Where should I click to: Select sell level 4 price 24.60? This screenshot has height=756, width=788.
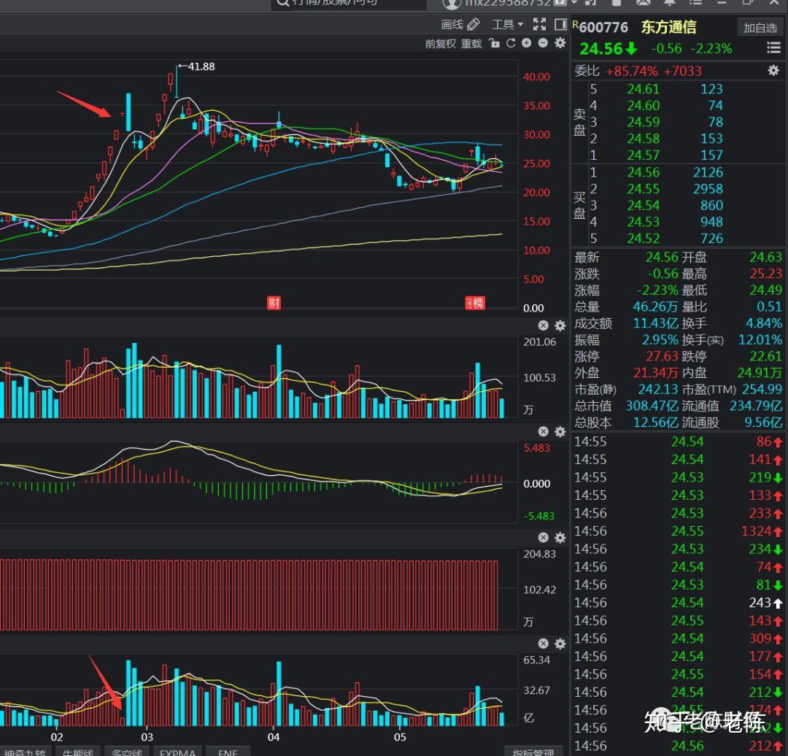click(643, 106)
